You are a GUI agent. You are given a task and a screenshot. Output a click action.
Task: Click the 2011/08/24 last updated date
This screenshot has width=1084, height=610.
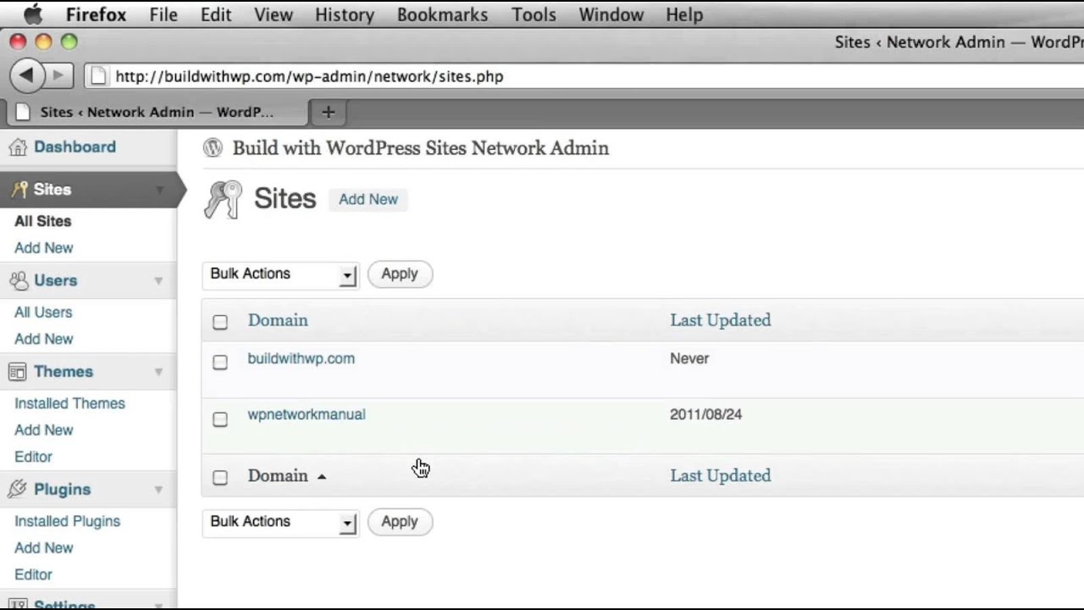click(705, 414)
